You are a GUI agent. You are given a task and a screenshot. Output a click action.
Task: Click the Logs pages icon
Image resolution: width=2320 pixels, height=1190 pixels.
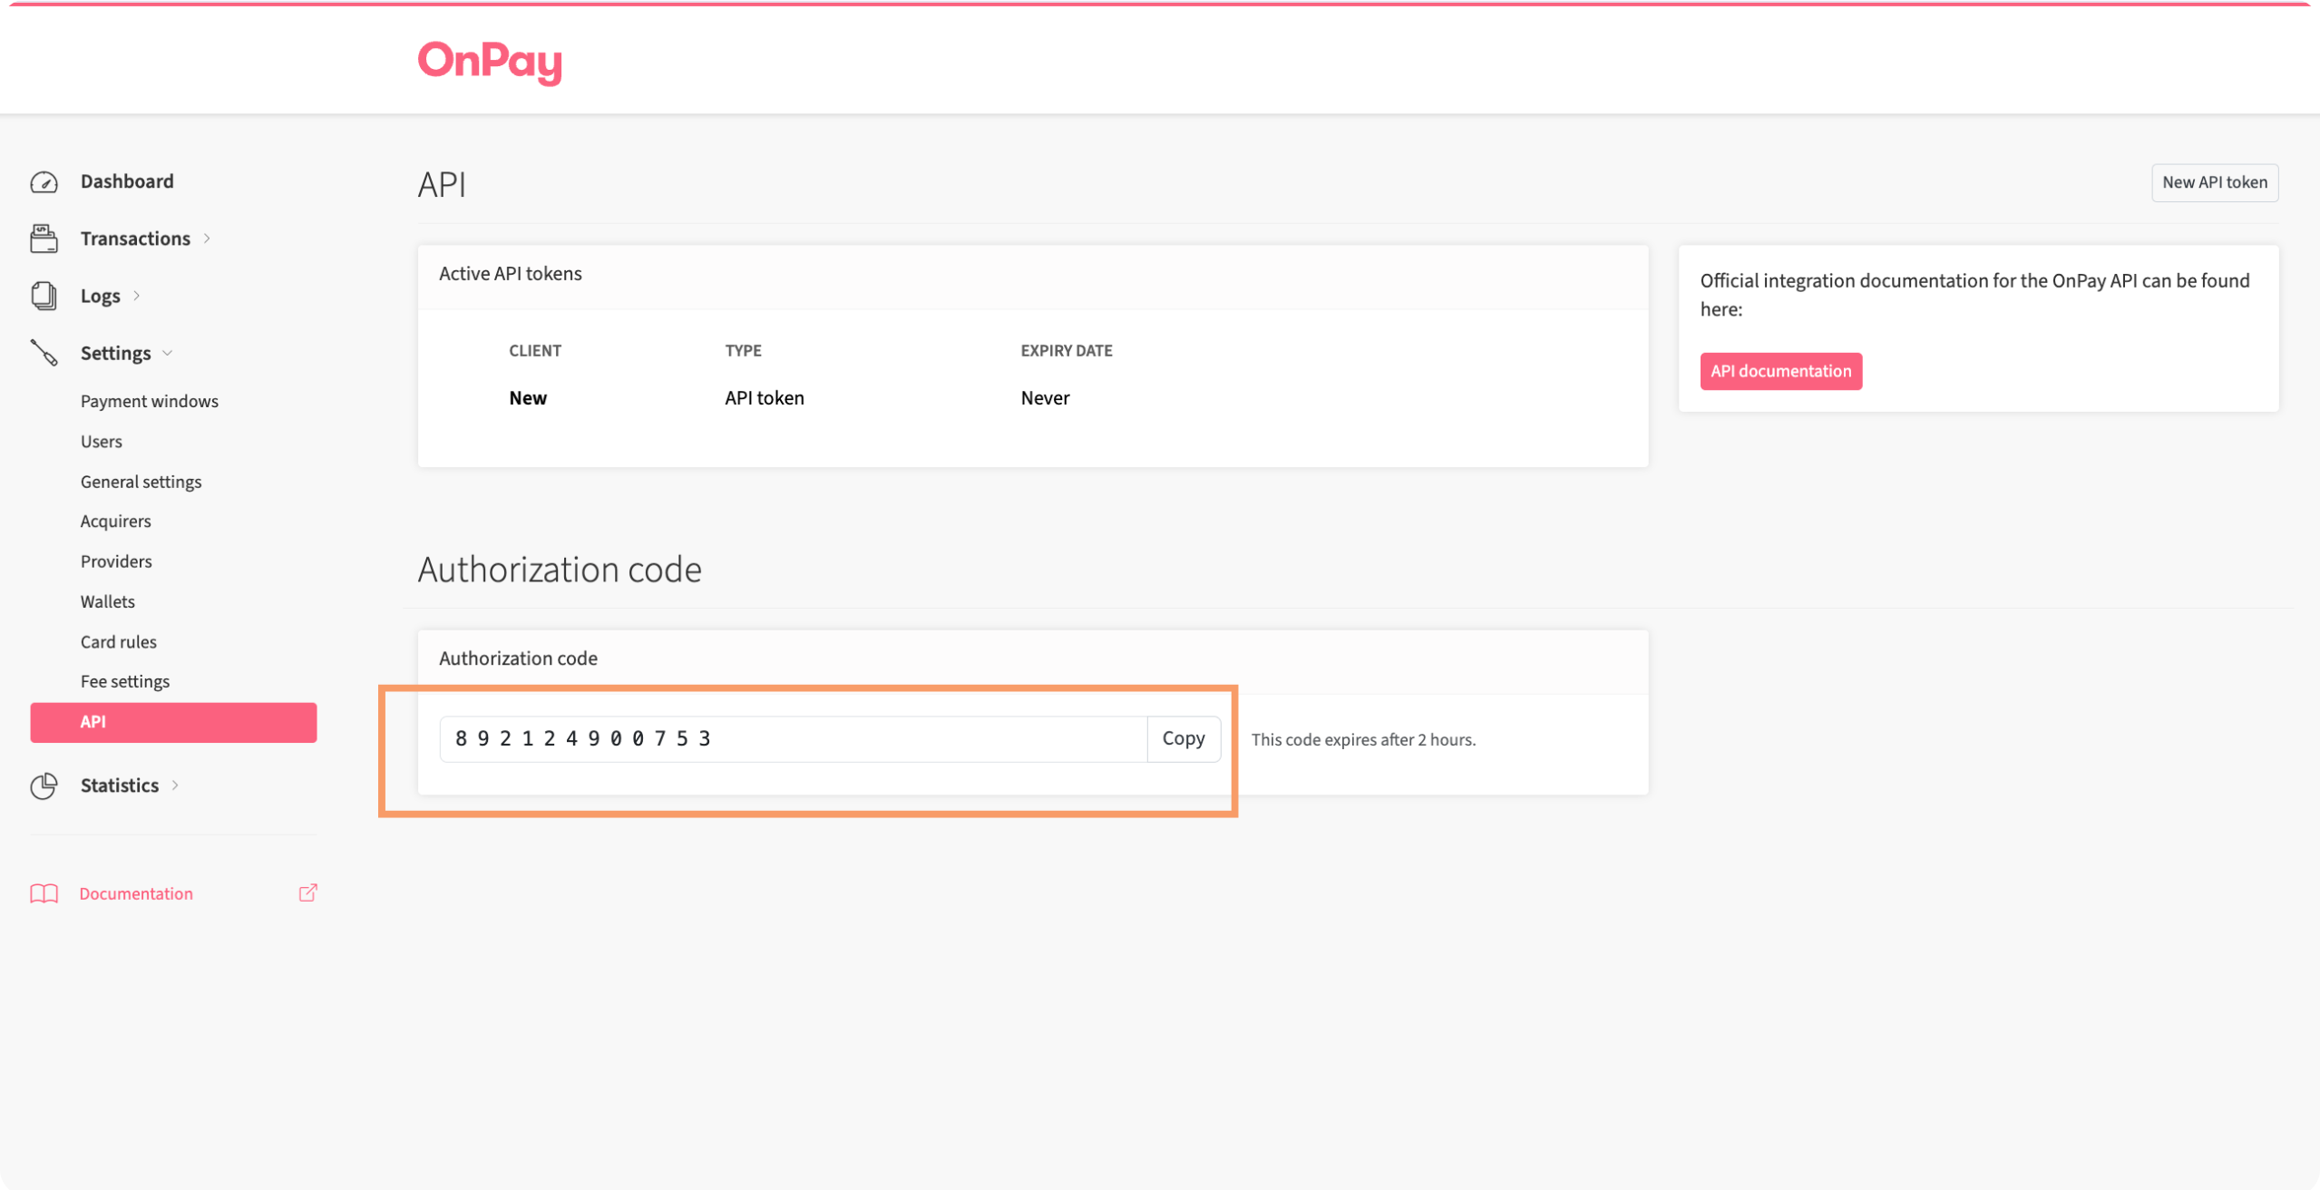coord(44,295)
